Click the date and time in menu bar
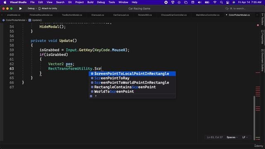The image size is (265, 149). click(250, 2)
